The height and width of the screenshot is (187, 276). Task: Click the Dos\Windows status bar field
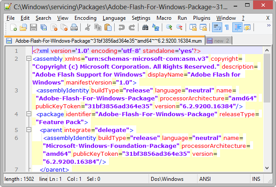click(x=173, y=179)
